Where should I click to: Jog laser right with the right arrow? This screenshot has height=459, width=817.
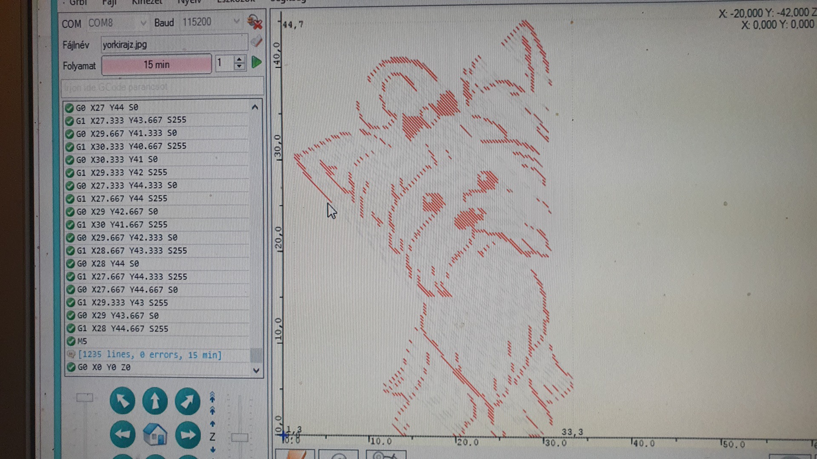click(188, 434)
